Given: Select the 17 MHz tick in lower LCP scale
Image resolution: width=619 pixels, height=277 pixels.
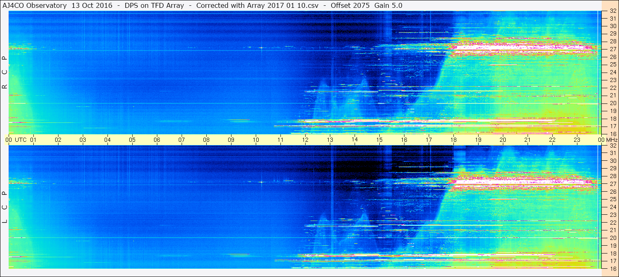Looking at the screenshot, I should [x=613, y=261].
